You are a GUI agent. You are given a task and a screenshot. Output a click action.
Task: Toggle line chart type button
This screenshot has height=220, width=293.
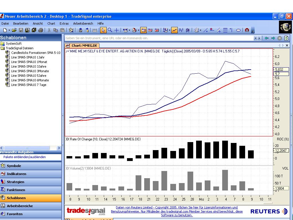pos(174,30)
